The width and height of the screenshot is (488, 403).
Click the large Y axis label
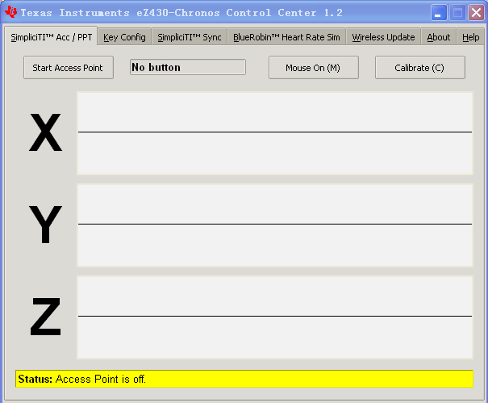click(45, 224)
